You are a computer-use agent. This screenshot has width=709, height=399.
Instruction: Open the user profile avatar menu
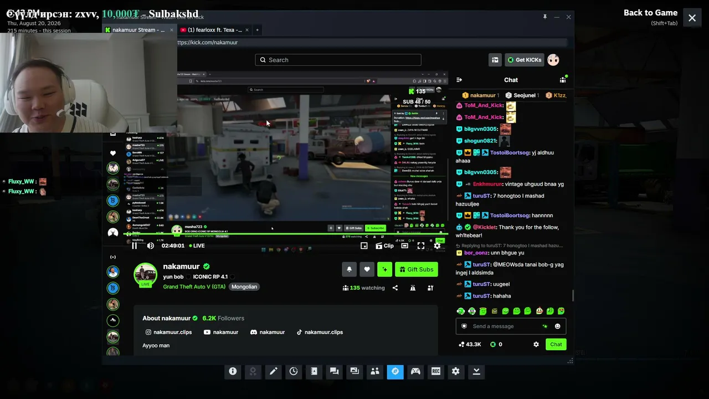pos(553,60)
